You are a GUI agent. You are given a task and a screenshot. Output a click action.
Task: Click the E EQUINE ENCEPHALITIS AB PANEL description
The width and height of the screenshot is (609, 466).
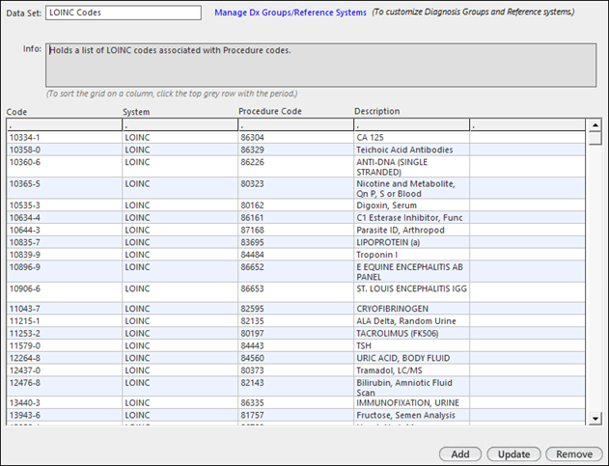(x=411, y=271)
